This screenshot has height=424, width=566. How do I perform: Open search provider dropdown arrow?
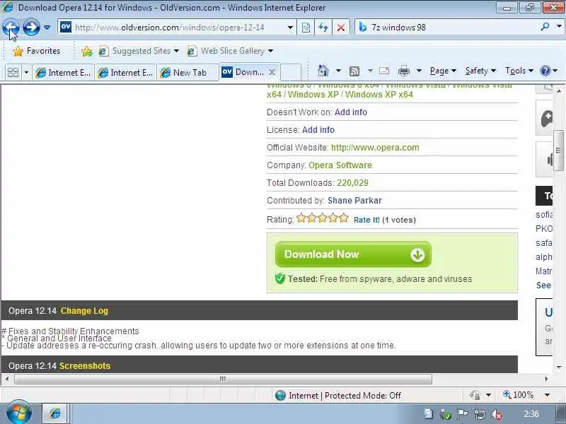coord(559,27)
